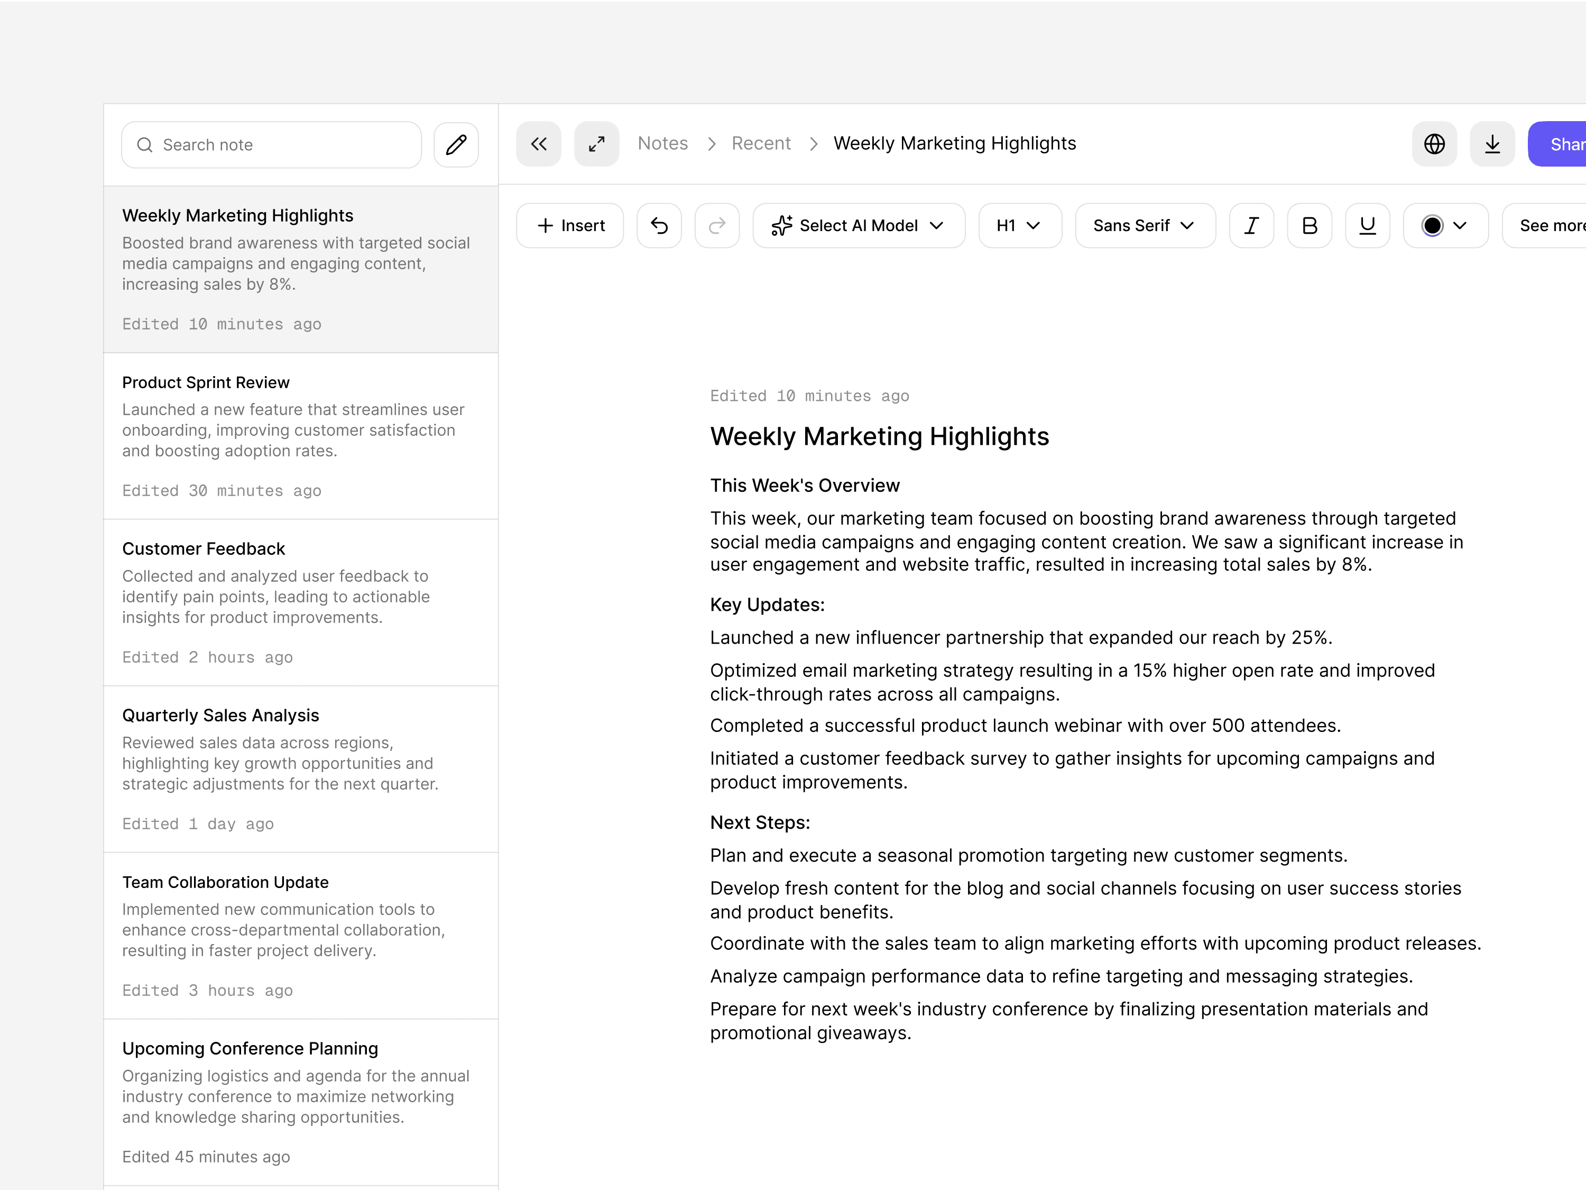
Task: Click the search magnifier icon
Action: (145, 145)
